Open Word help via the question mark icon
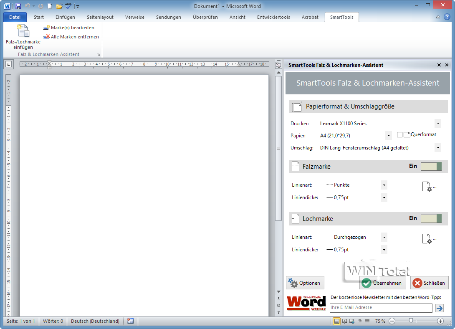The image size is (455, 329). coord(447,17)
